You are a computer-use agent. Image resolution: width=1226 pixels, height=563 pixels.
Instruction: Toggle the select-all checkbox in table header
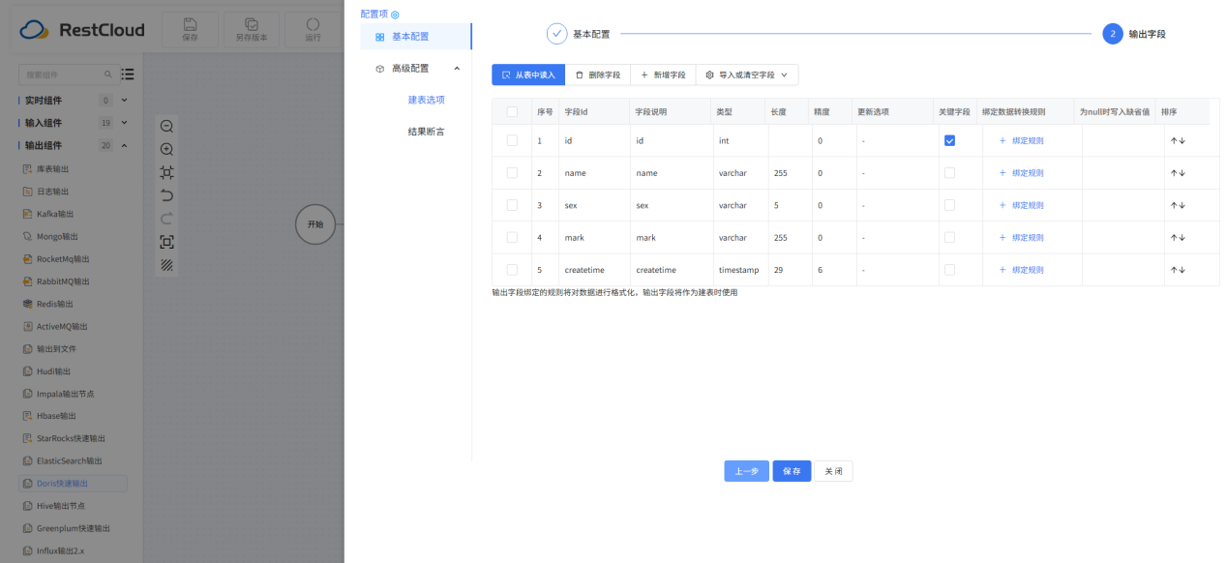click(512, 112)
